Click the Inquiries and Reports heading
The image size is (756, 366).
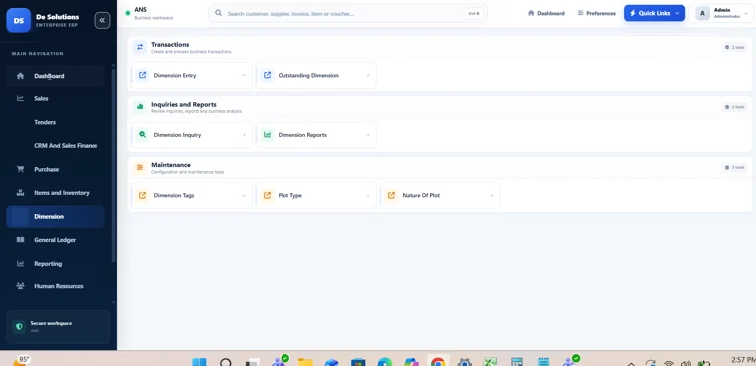coord(184,104)
